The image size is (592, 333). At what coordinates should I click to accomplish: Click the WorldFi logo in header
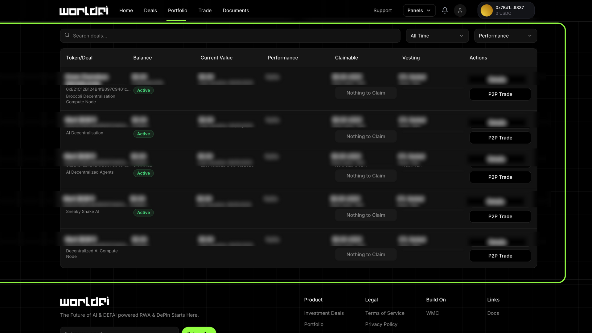(84, 11)
